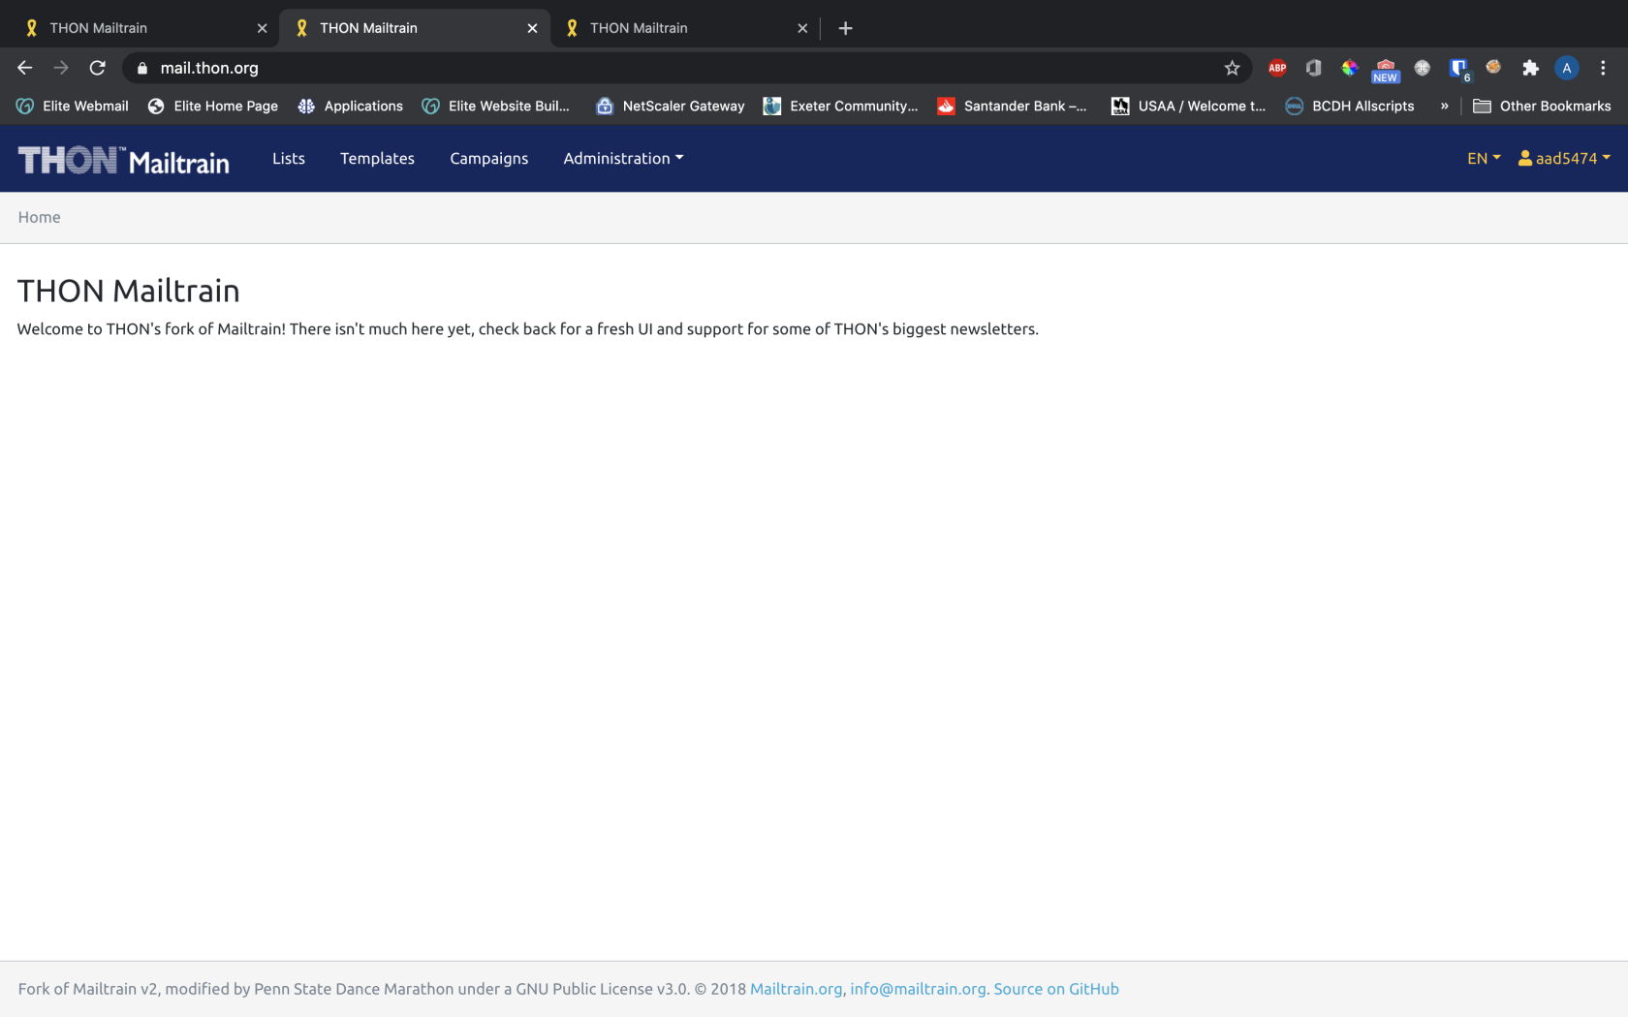Viewport: 1628px width, 1017px height.
Task: Open the Applications bookmark
Action: pos(350,106)
